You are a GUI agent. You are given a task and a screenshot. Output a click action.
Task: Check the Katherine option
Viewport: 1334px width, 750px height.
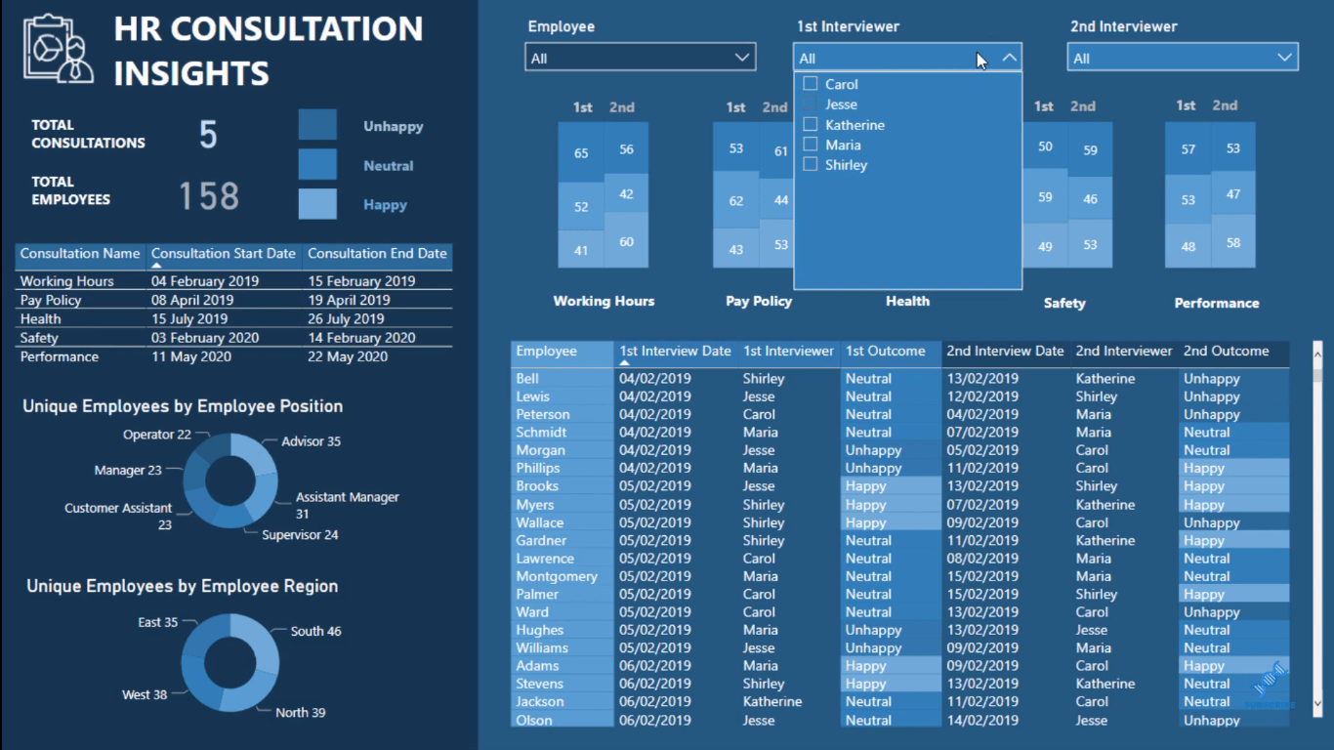pos(810,124)
